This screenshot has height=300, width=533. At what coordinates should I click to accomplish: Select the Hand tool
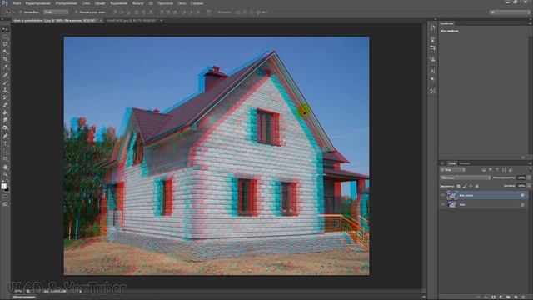5,167
